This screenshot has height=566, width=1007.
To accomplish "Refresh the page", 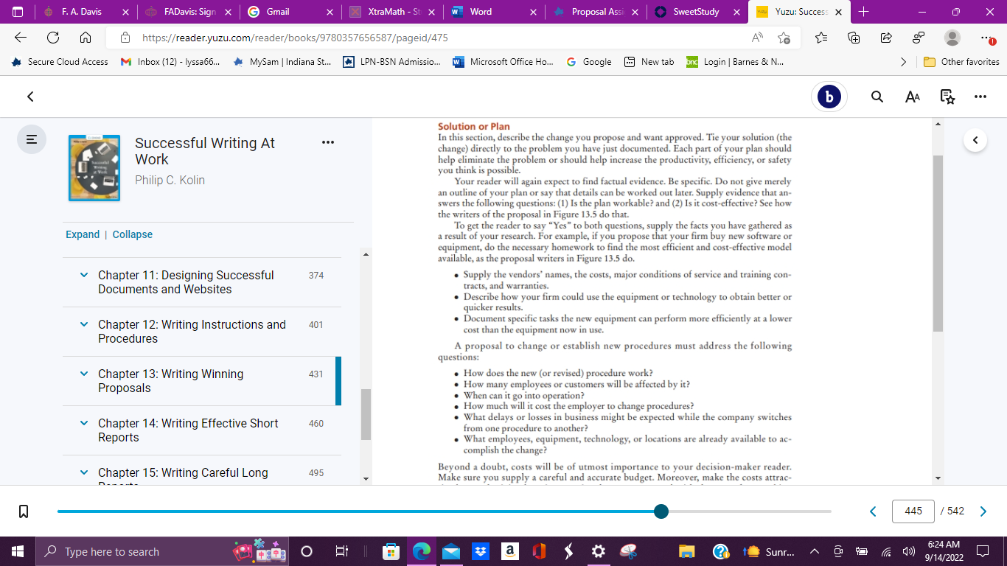I will [53, 38].
